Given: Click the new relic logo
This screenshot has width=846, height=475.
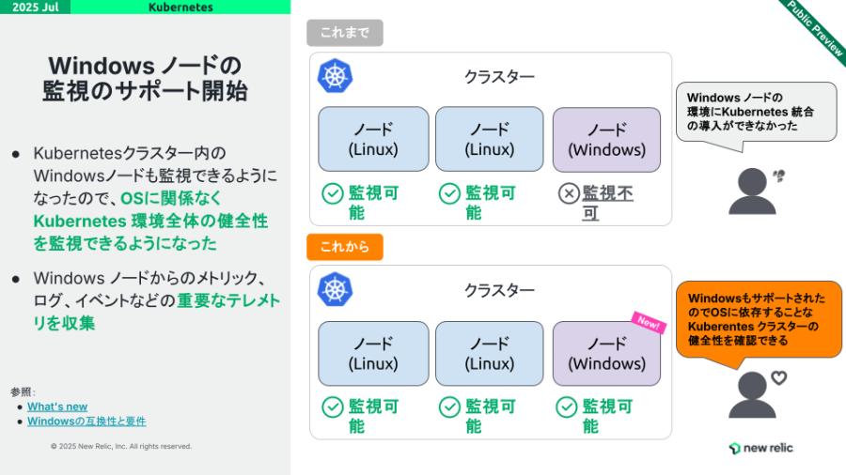Looking at the screenshot, I should (760, 448).
